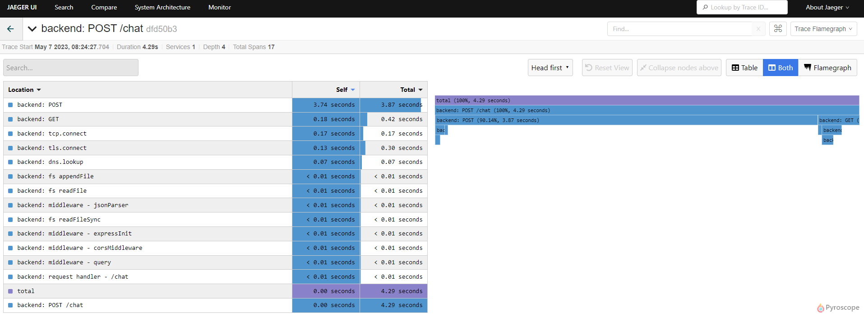The width and height of the screenshot is (864, 330).
Task: Select 'backend: fs readFile' row
Action: click(x=215, y=191)
